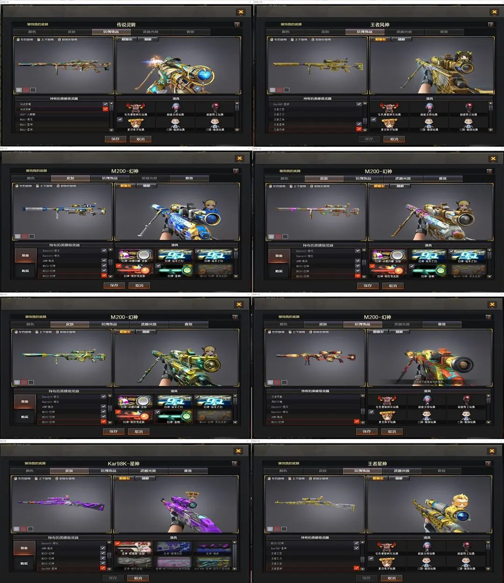
Task: Click help question mark in Kar98K-星神 panel
Action: 235,463
